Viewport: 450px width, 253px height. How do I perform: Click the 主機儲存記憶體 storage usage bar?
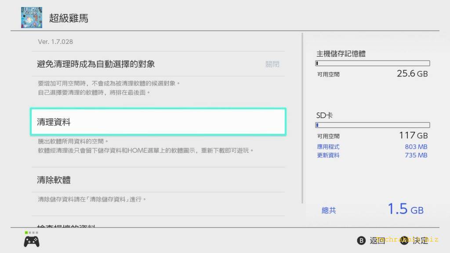(x=373, y=64)
